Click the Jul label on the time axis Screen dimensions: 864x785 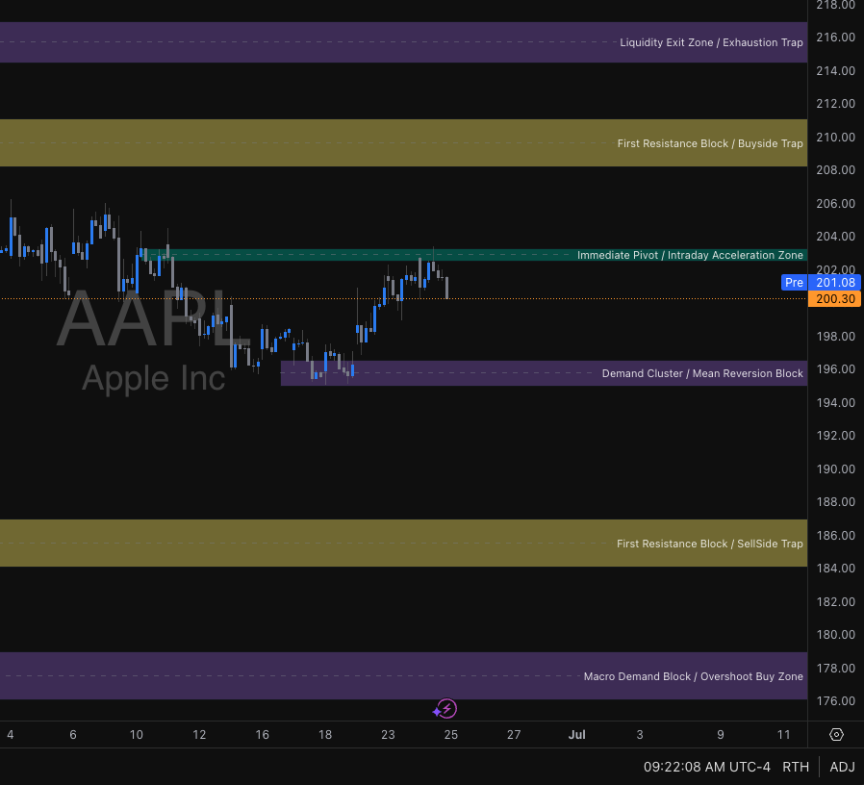(x=577, y=734)
